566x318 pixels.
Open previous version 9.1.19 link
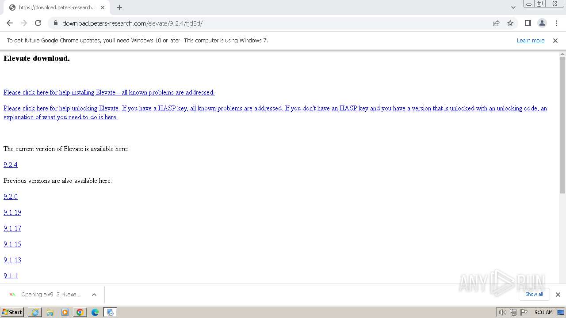(x=12, y=212)
